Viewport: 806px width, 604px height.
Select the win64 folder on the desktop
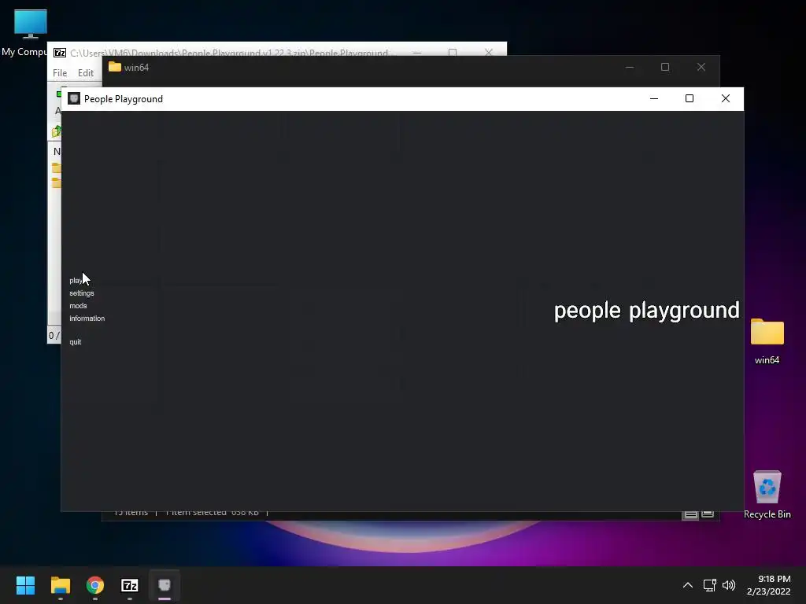767,341
